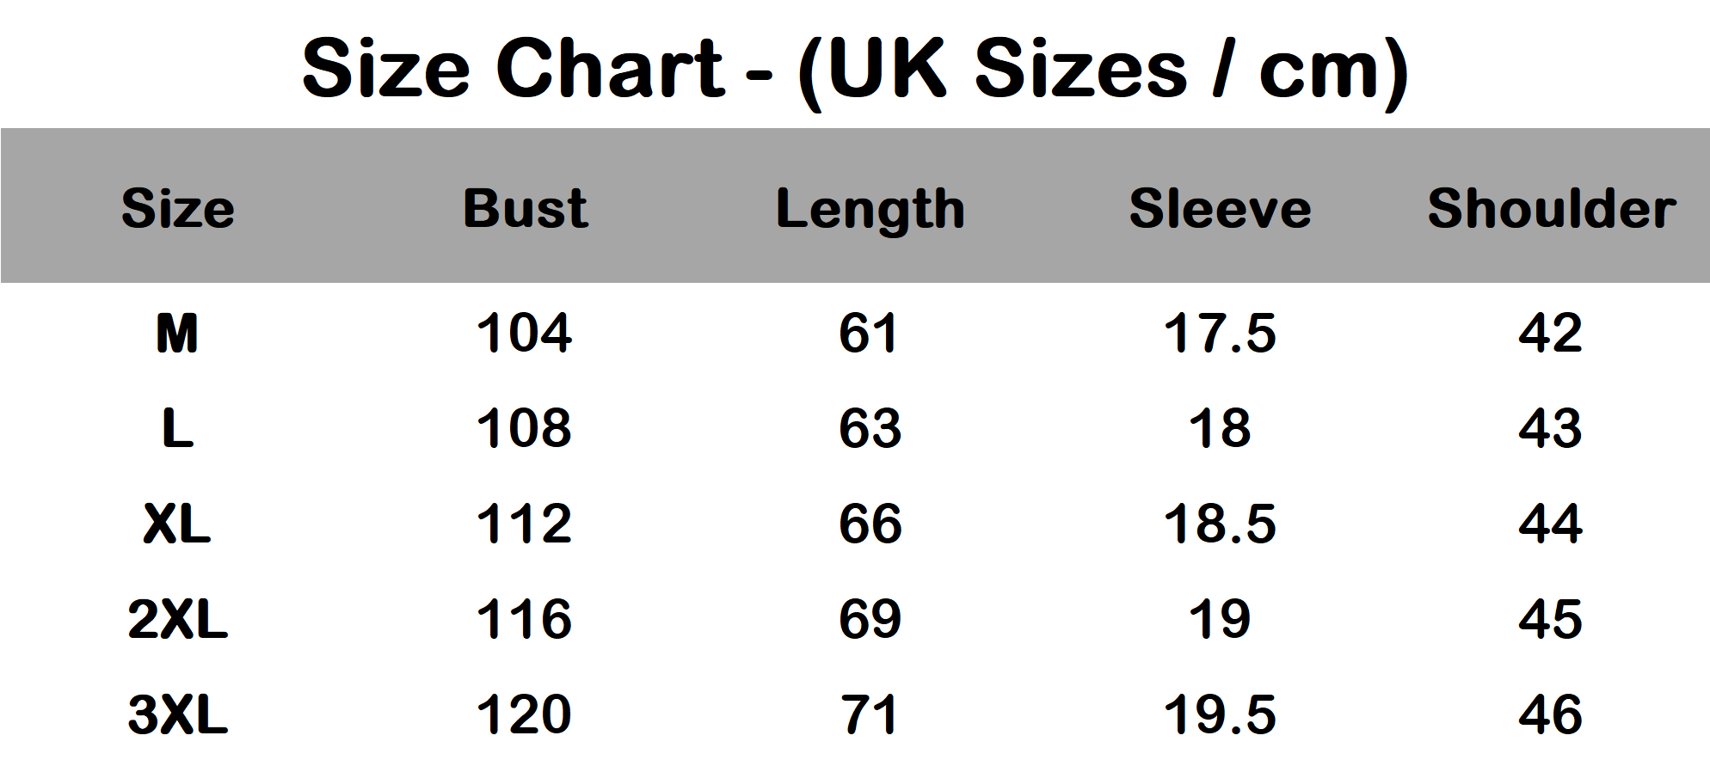Click the Length column header

tap(870, 210)
